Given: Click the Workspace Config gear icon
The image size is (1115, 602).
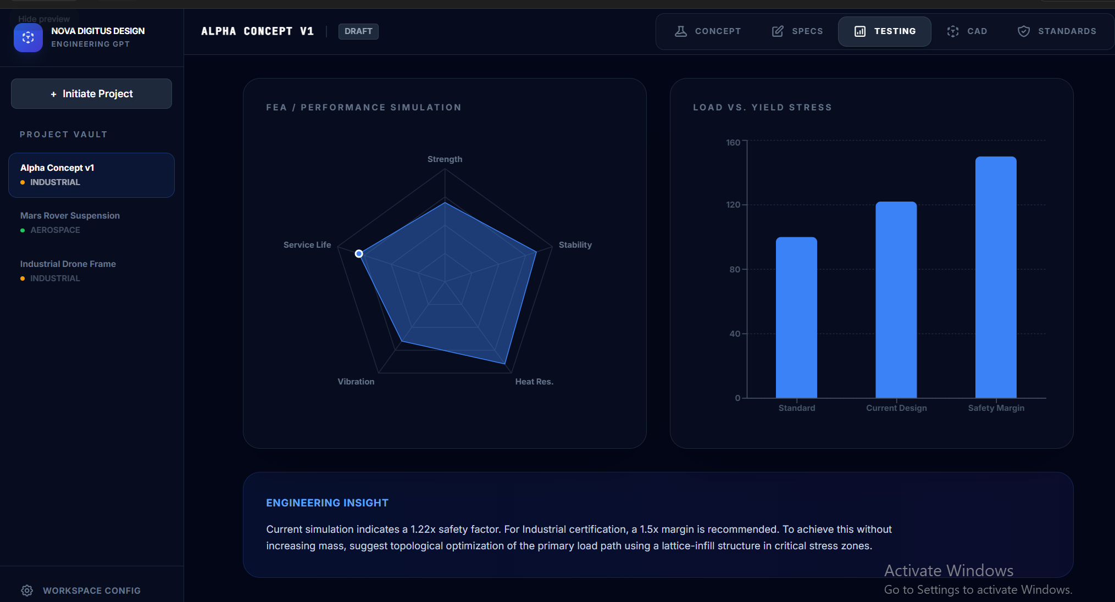Looking at the screenshot, I should click(x=27, y=590).
